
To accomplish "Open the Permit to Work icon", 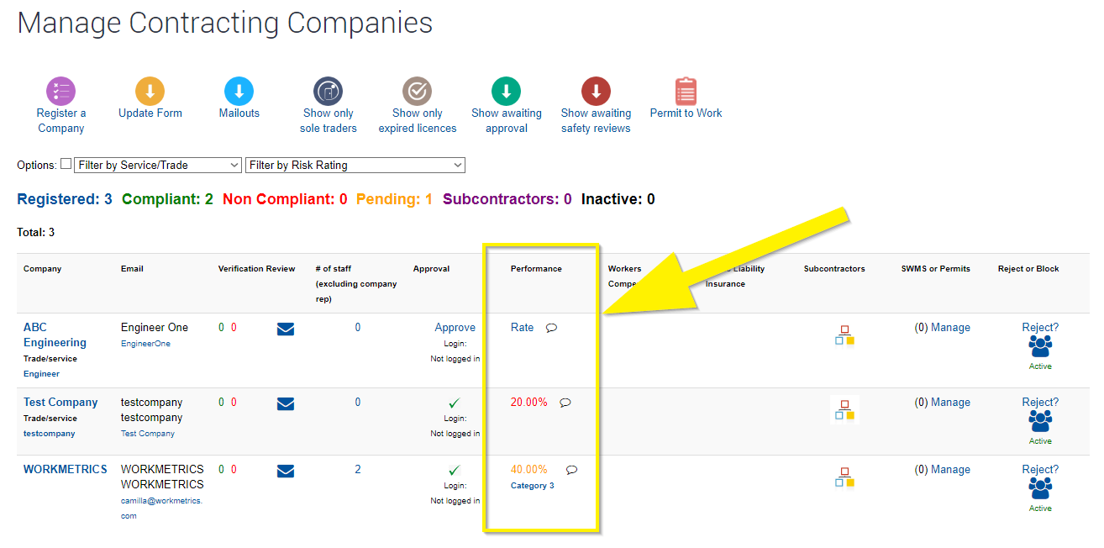I will pyautogui.click(x=686, y=91).
